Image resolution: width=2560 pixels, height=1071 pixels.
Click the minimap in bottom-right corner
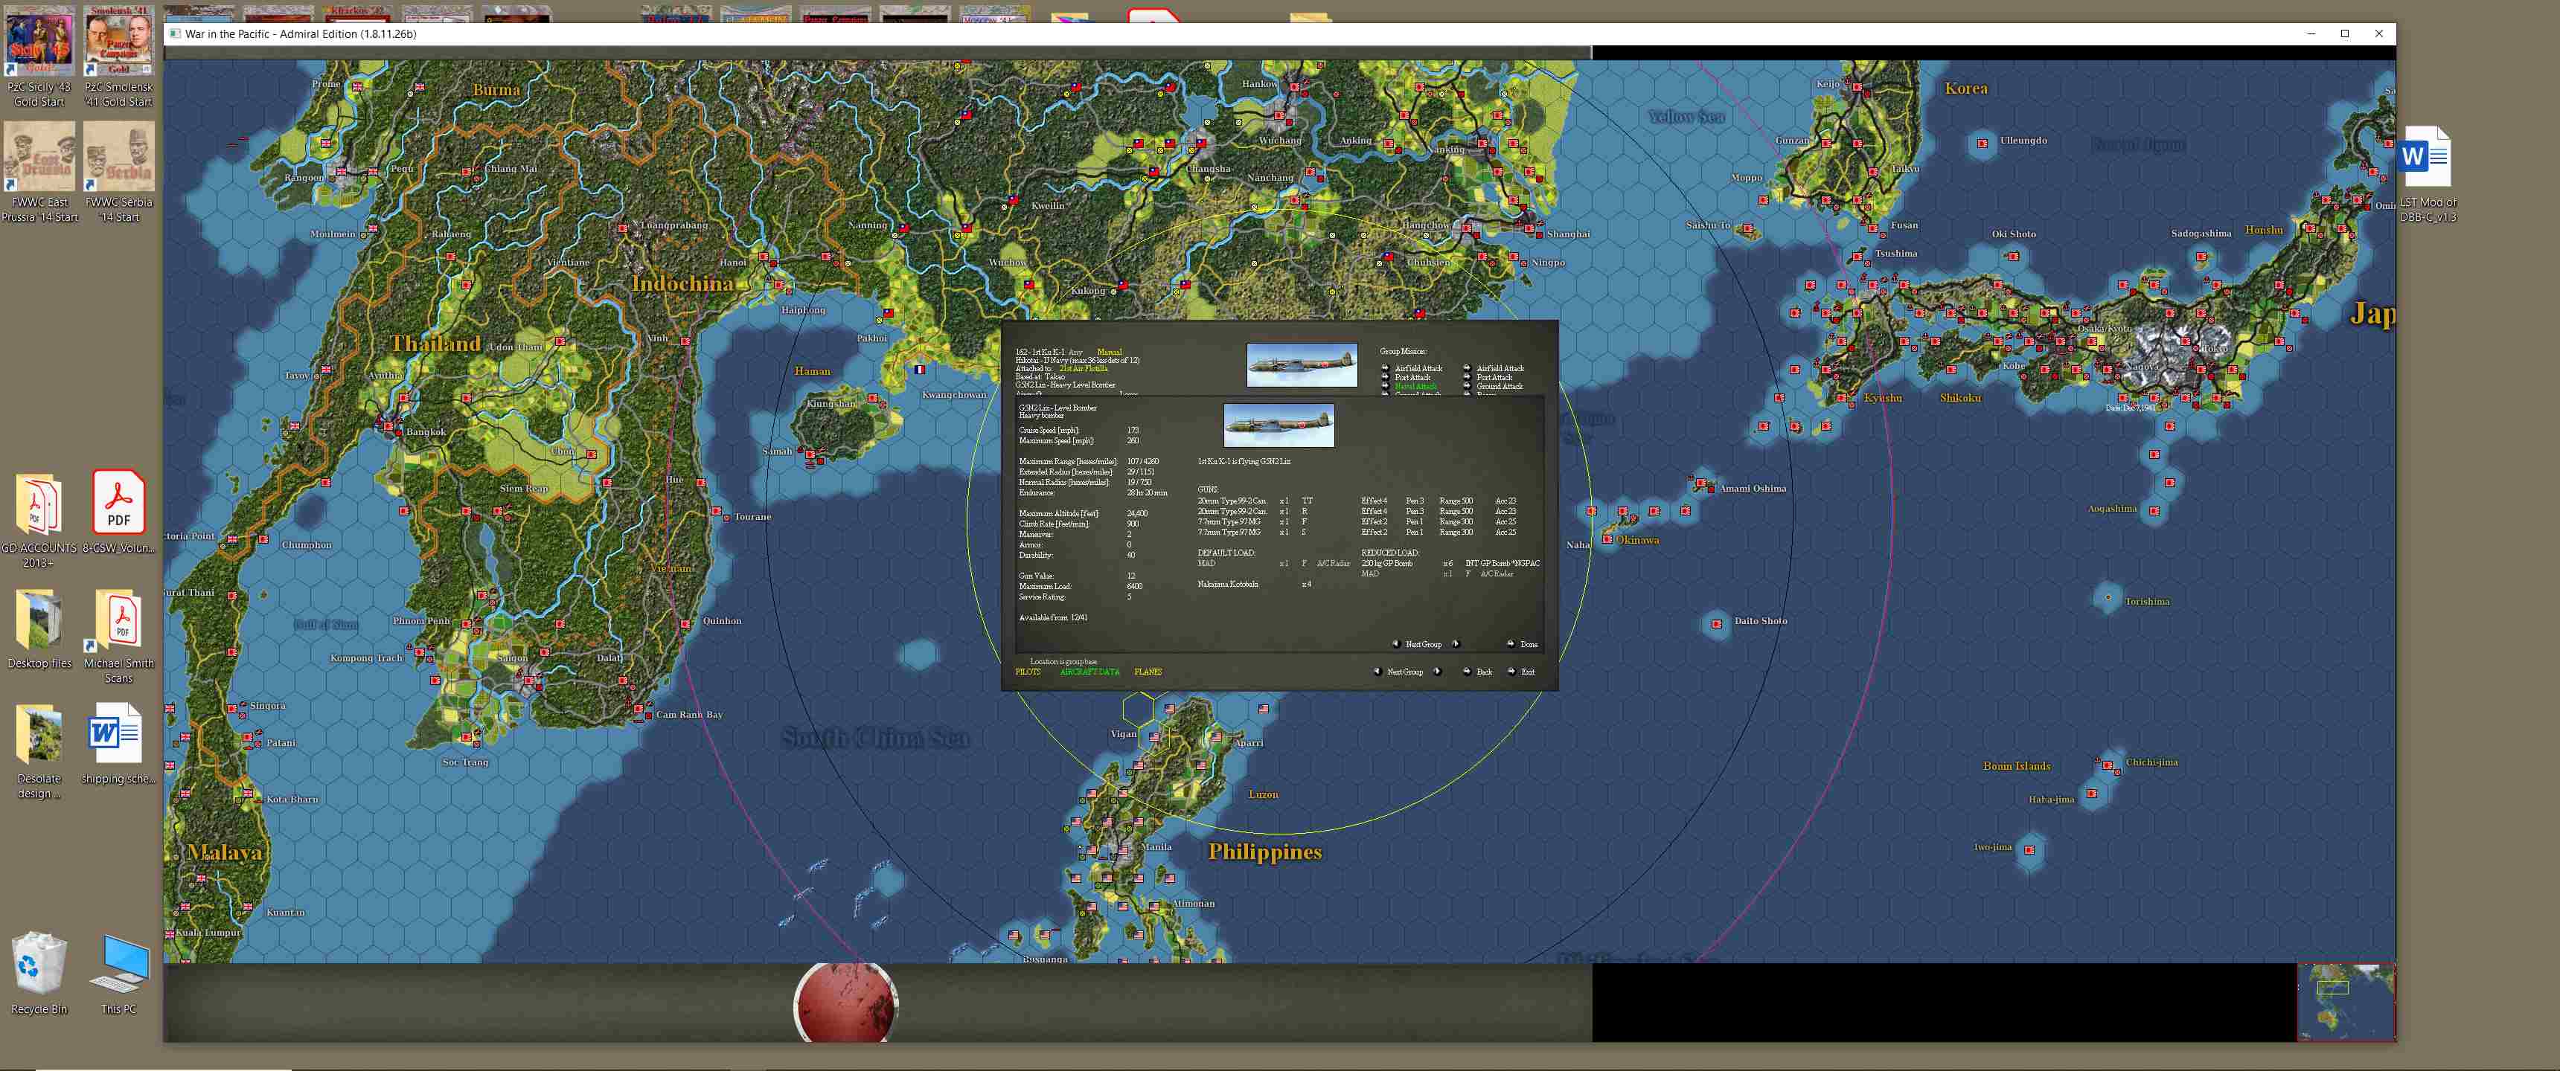[x=2346, y=1001]
